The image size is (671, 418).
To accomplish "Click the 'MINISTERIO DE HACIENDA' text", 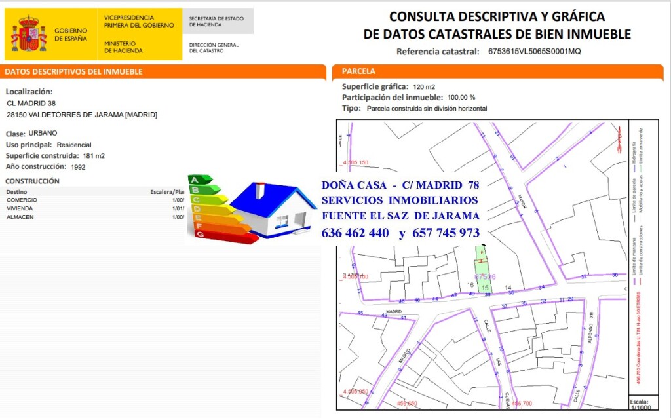I will coord(123,47).
